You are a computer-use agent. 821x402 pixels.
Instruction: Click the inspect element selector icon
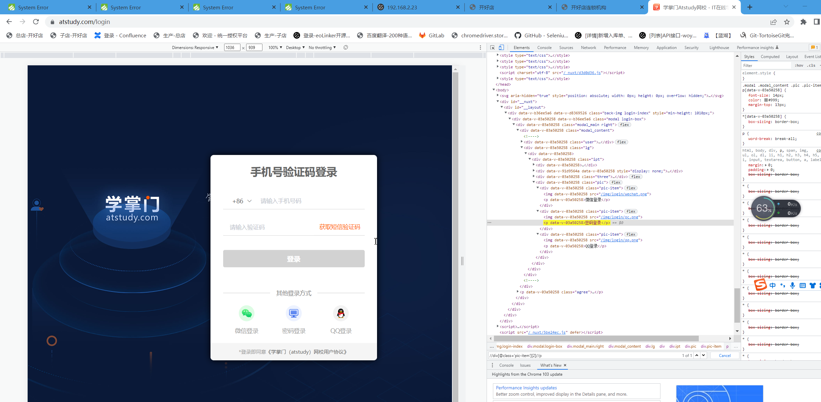(492, 48)
